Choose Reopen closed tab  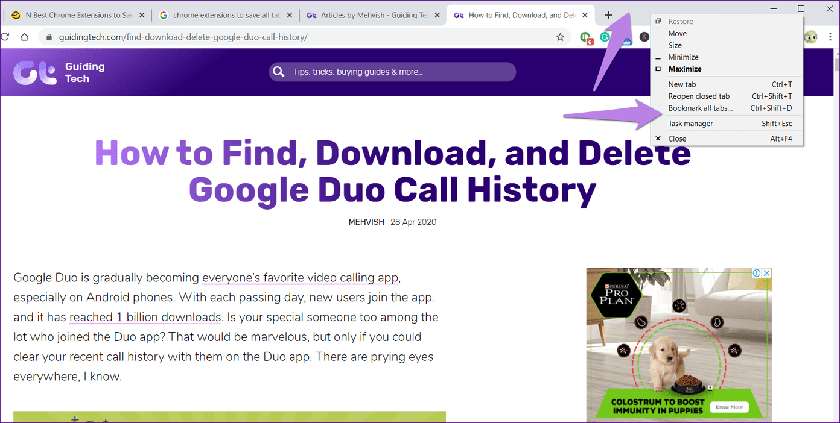[727, 96]
